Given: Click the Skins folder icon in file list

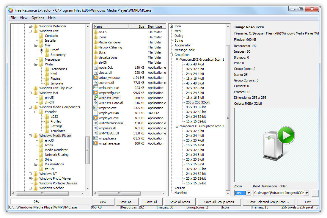Looking at the screenshot, I should (96, 52).
